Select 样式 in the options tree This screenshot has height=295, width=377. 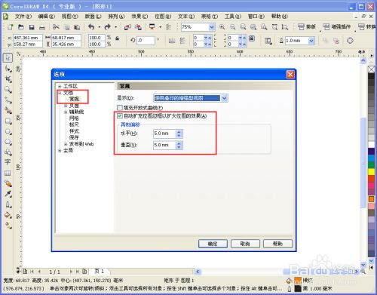(x=74, y=131)
